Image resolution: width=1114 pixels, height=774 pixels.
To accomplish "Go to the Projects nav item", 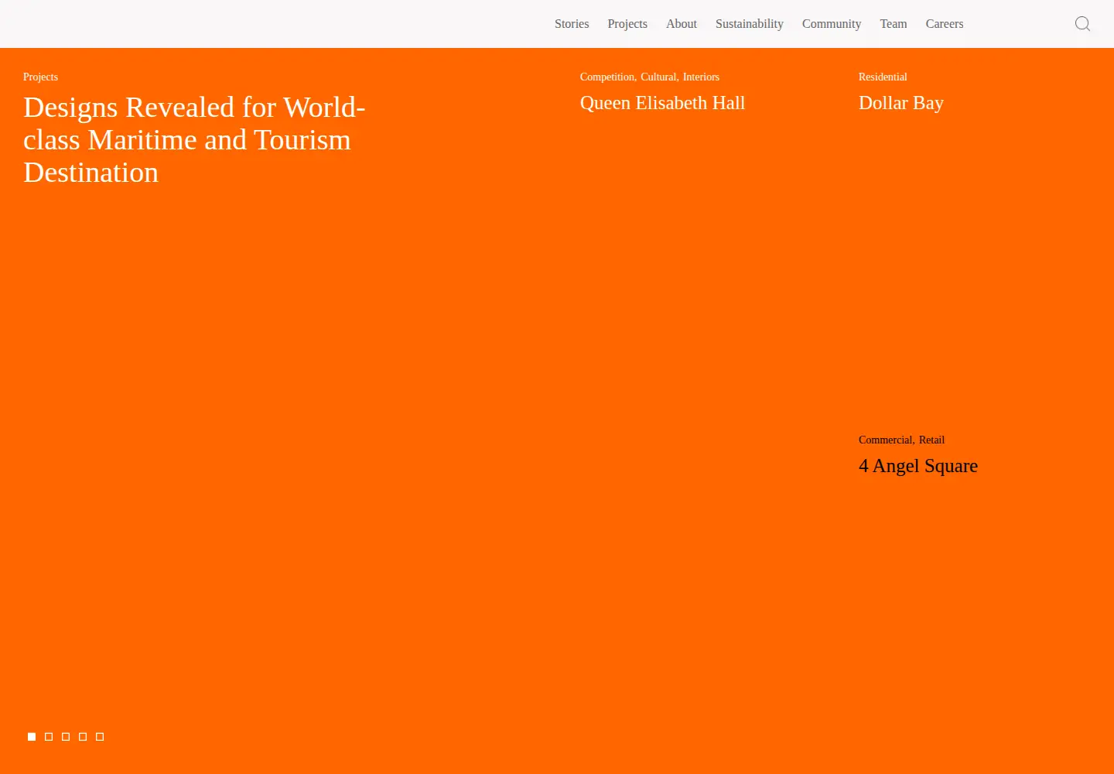I will click(627, 24).
